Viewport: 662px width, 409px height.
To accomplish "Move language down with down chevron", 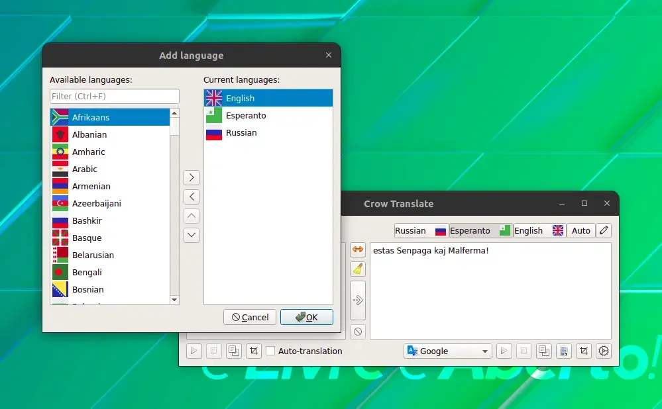I will [x=192, y=235].
